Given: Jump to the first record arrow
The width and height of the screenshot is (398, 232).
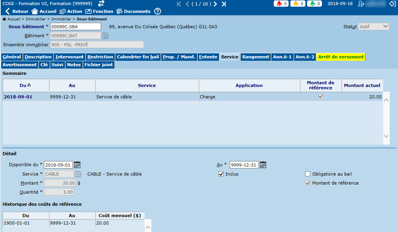Looking at the screenshot, I should click(x=179, y=4).
